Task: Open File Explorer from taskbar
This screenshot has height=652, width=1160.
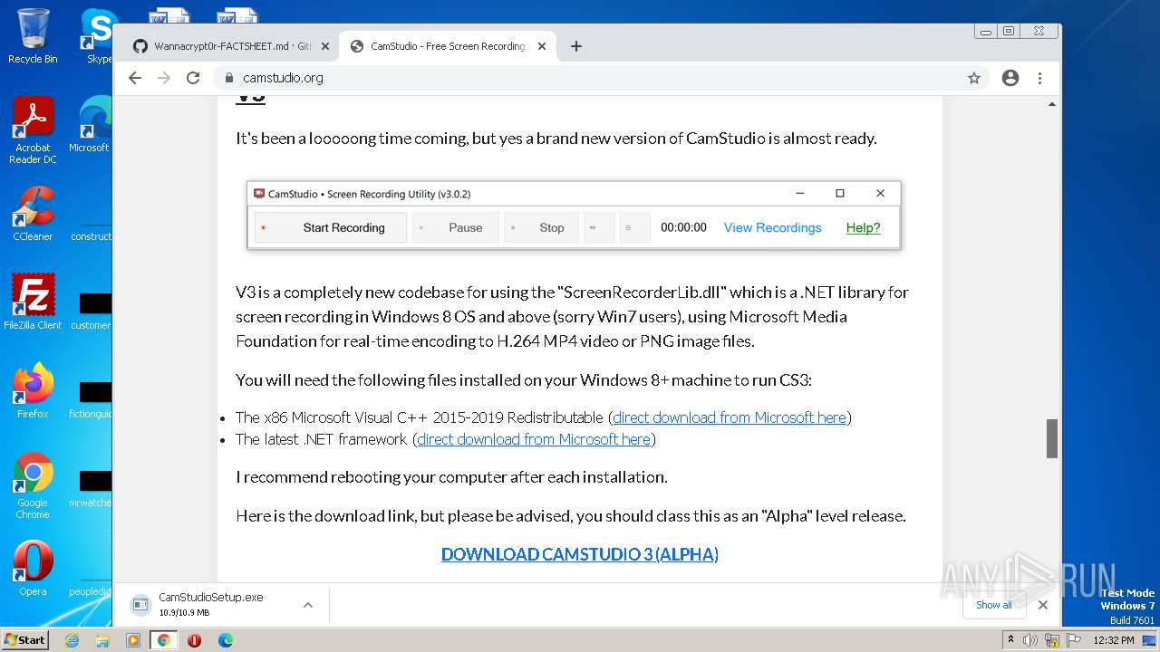Action: [x=102, y=640]
